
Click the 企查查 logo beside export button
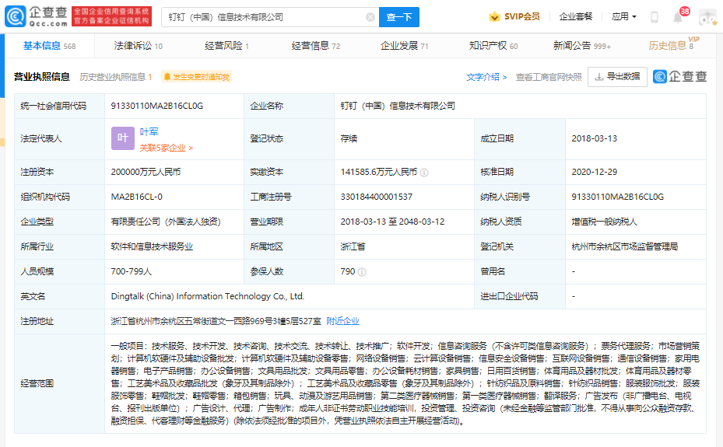[680, 76]
